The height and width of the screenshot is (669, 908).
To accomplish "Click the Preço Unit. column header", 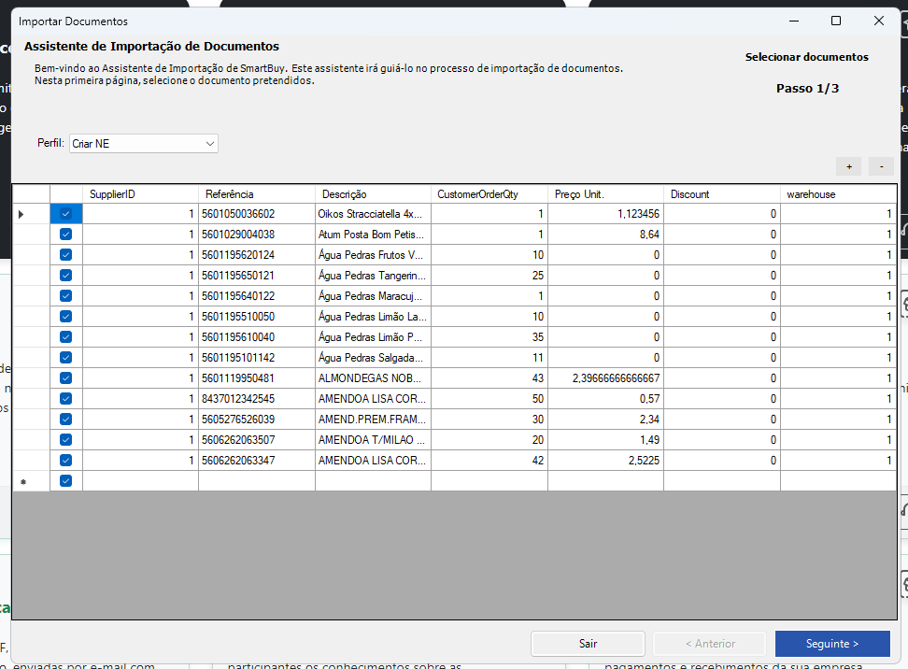I will coord(604,194).
